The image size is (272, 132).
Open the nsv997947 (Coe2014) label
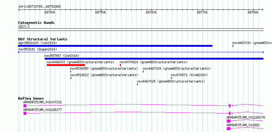(x=62, y=56)
